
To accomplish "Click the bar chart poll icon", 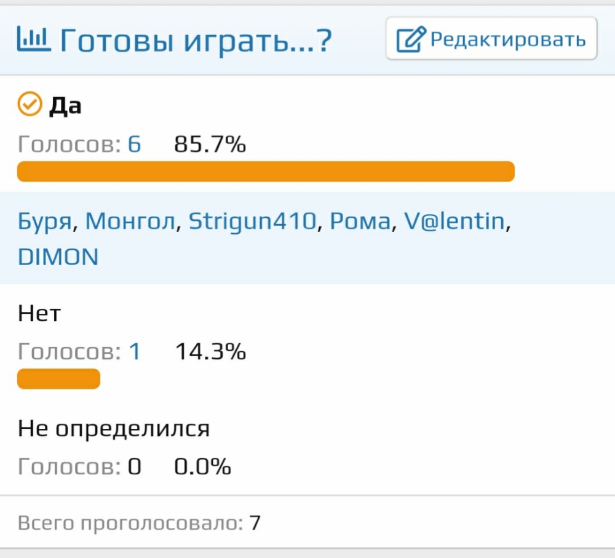I will [x=34, y=40].
